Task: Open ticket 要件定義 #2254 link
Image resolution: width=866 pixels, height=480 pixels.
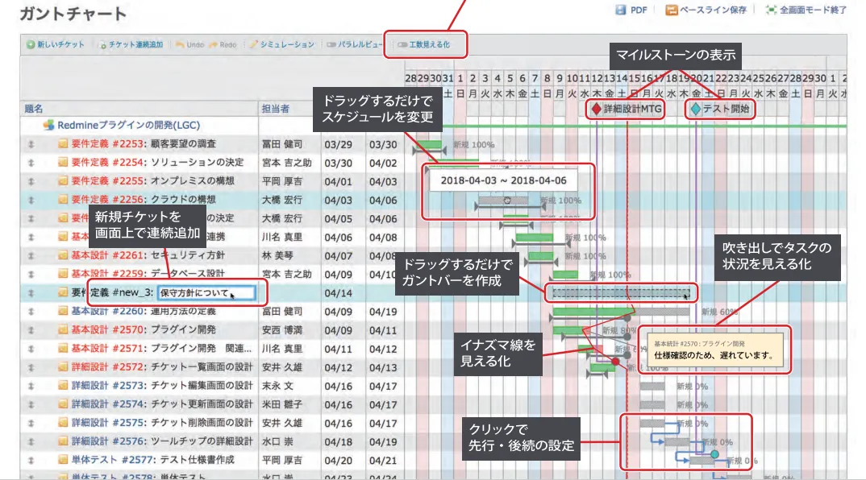Action: [107, 163]
